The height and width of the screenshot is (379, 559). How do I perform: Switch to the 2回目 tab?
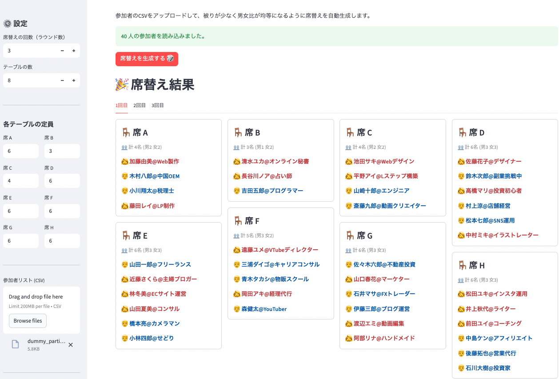[140, 105]
